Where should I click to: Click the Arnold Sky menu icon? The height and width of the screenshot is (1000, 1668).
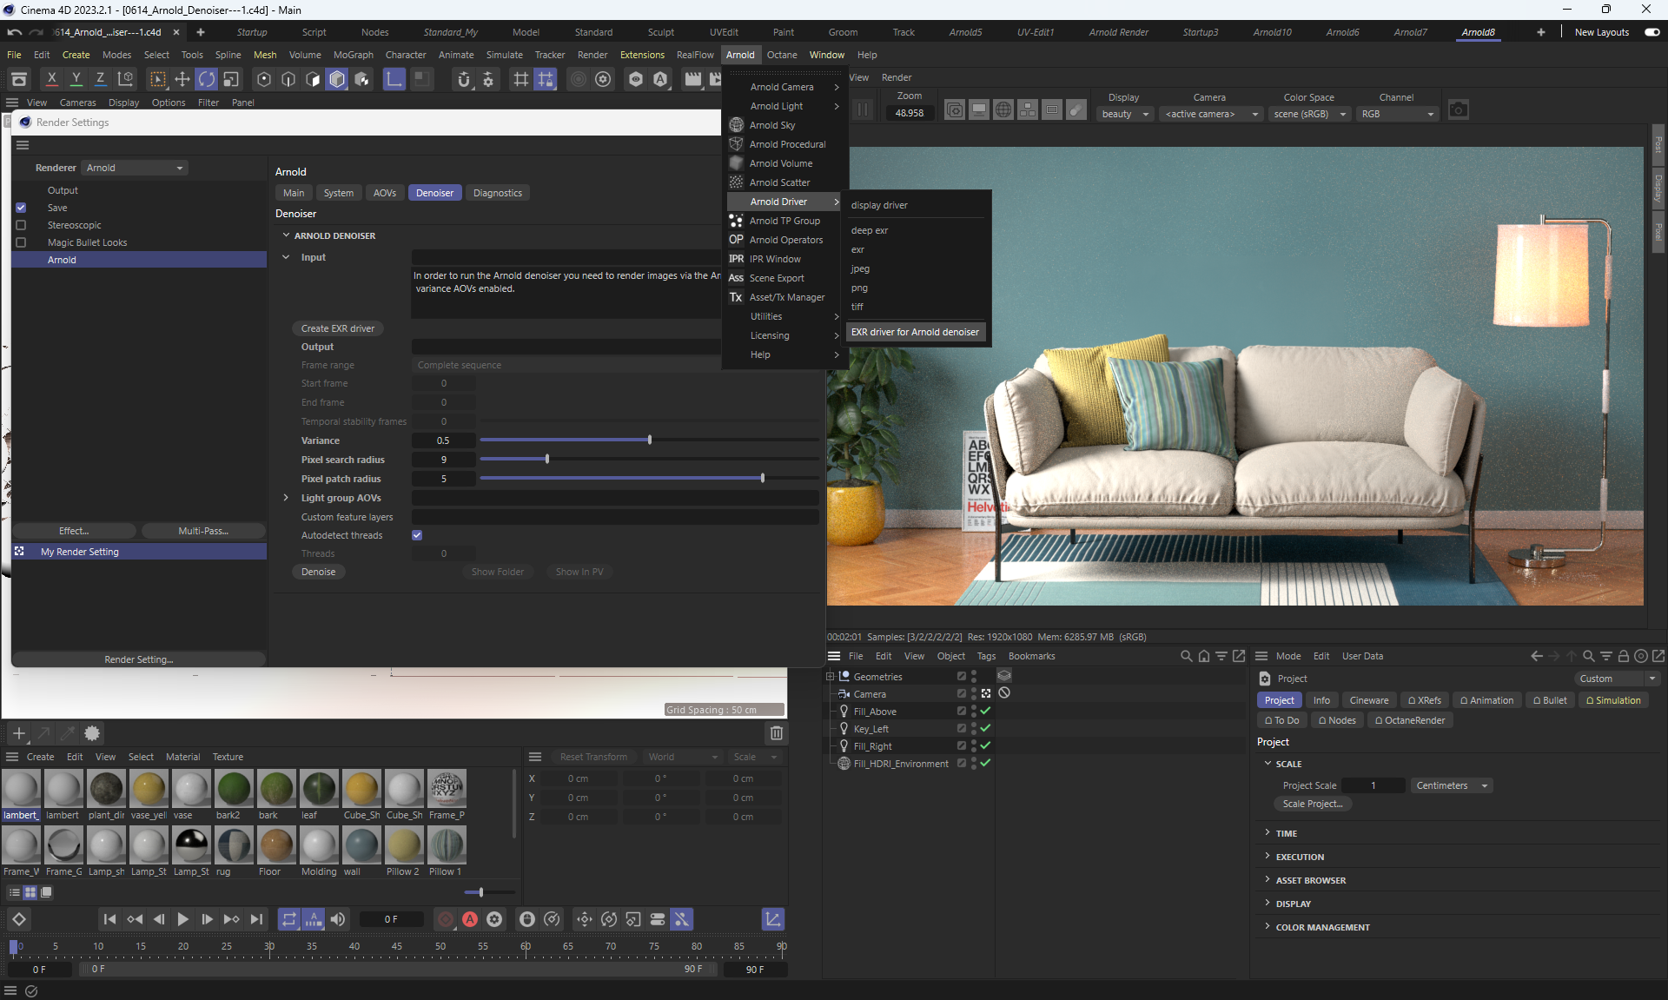(736, 125)
